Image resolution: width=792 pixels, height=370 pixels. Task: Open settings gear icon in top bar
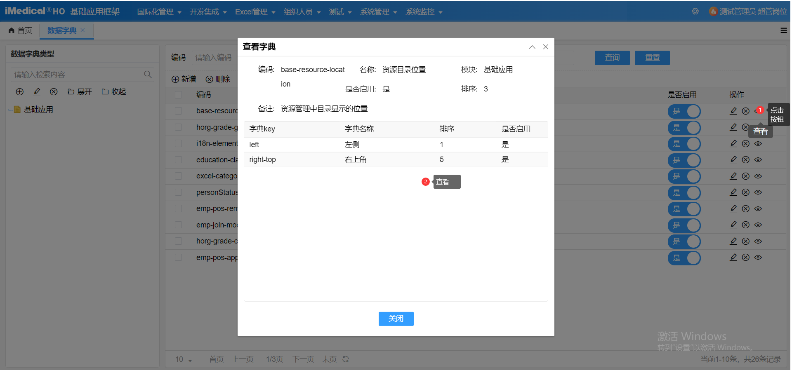[695, 12]
